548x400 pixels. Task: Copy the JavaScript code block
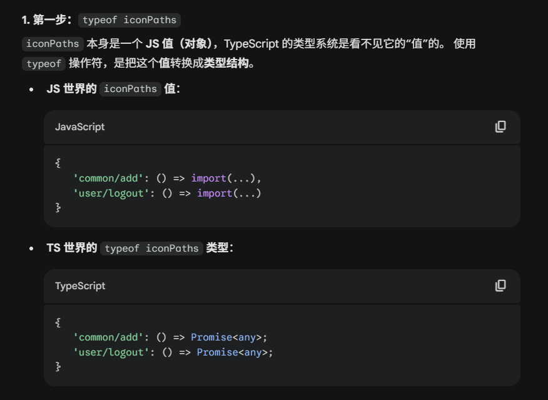[500, 126]
